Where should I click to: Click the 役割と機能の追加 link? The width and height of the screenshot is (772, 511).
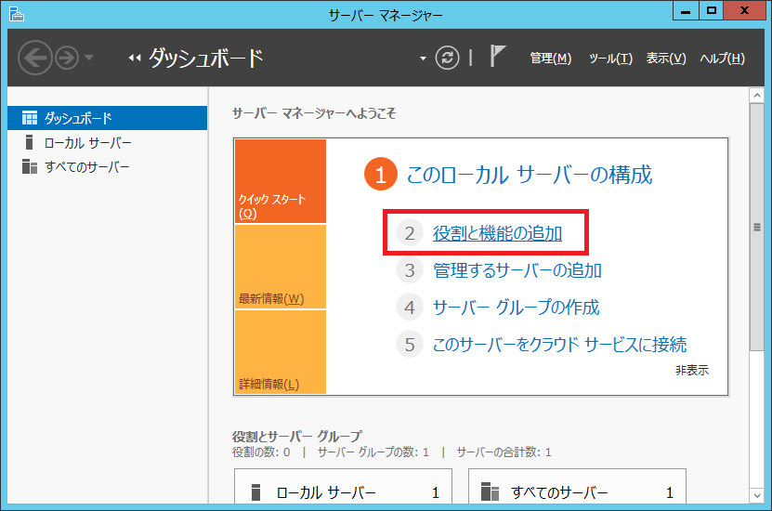point(497,233)
